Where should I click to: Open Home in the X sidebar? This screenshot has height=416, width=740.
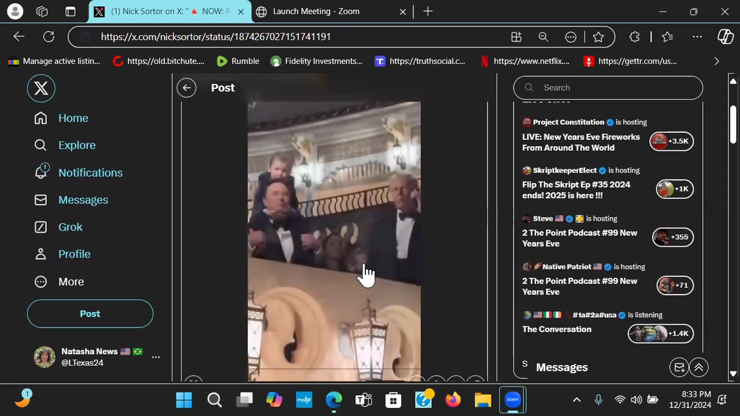(x=61, y=118)
